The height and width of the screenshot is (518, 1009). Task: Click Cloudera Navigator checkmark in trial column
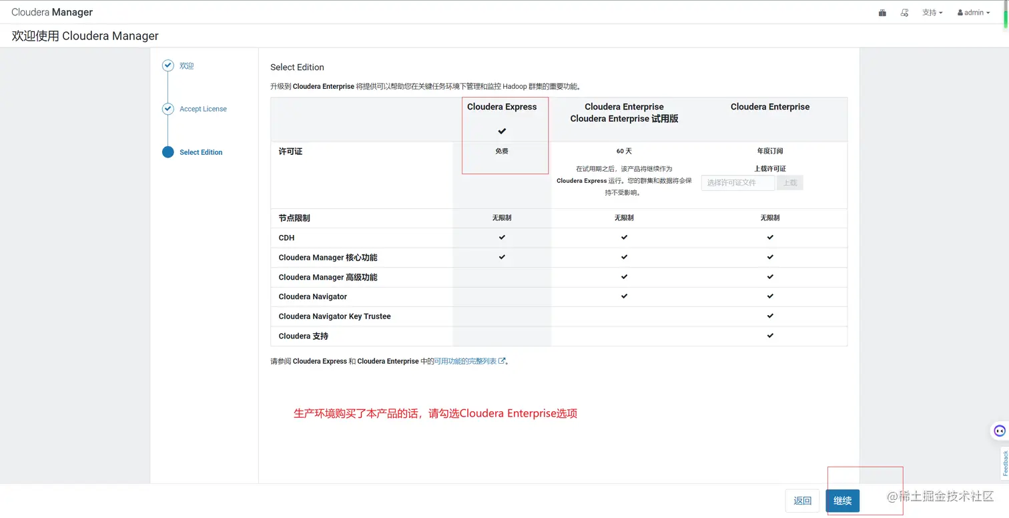(624, 296)
